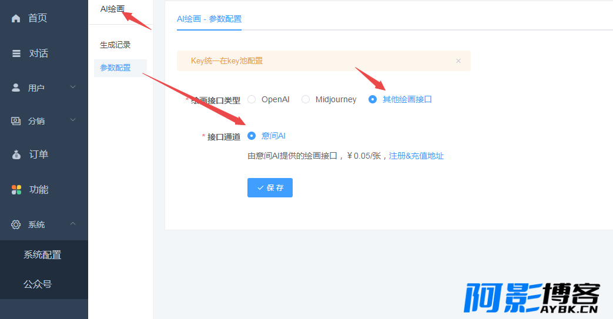The height and width of the screenshot is (319, 613).
Task: Click the AI绘画 header in the side panel
Action: [x=112, y=9]
